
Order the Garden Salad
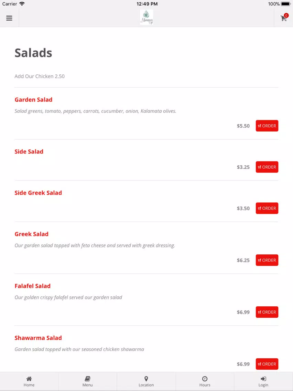pyautogui.click(x=267, y=126)
